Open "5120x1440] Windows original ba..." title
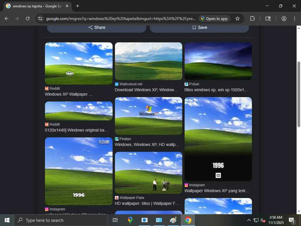The image size is (301, 226). coord(76,130)
